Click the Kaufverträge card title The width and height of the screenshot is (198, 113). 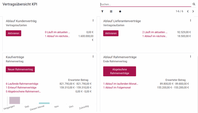[15, 57]
